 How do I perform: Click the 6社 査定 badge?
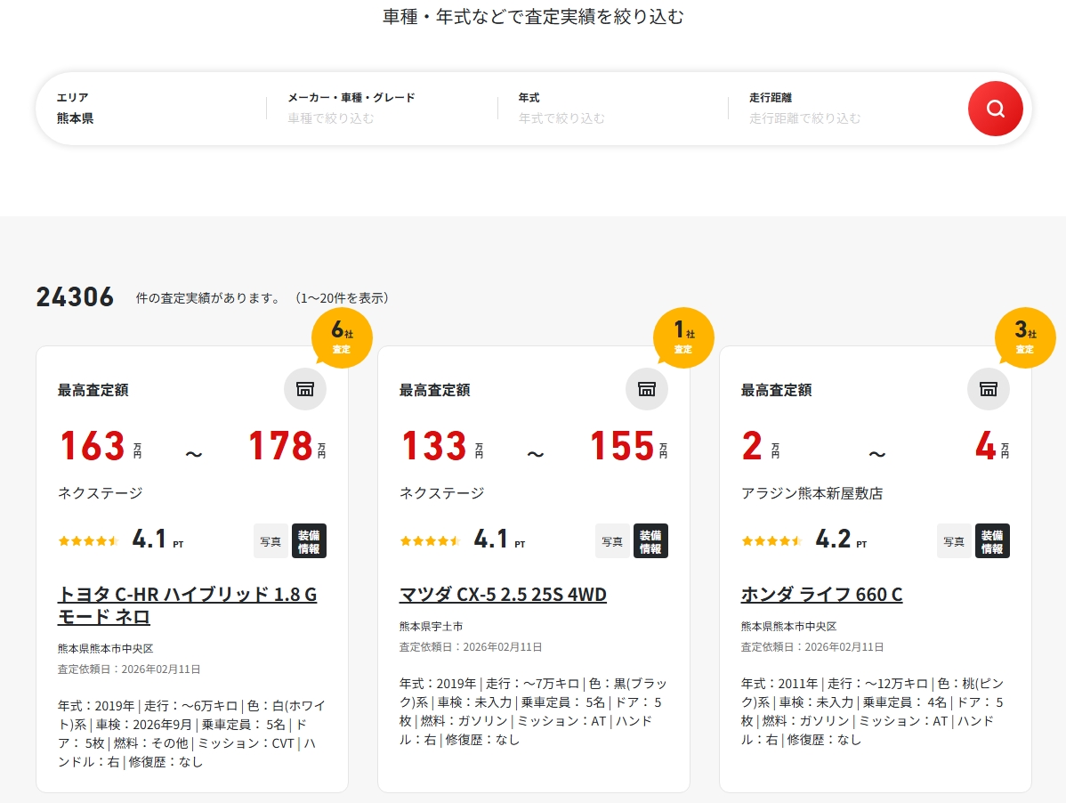tap(342, 337)
